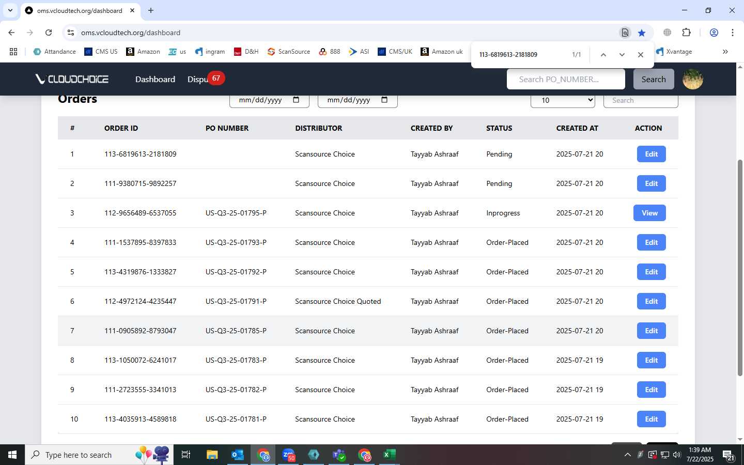Edit order with PO US-Q3-25-01783-P
Screen dimensions: 744x465
[651, 360]
